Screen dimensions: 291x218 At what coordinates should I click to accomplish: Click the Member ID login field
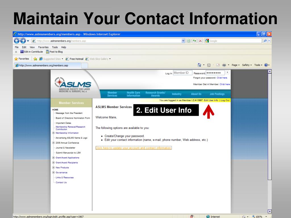point(183,73)
